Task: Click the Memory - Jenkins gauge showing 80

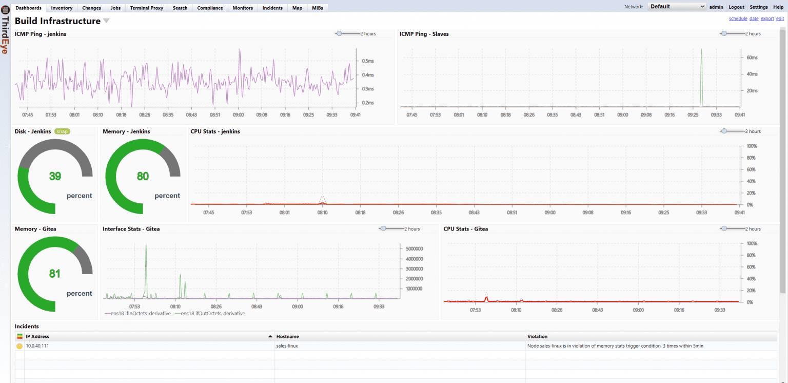Action: coord(143,176)
